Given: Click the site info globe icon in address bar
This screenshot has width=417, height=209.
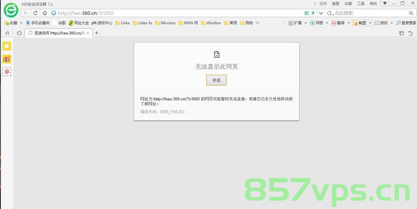Looking at the screenshot, I should (x=53, y=13).
